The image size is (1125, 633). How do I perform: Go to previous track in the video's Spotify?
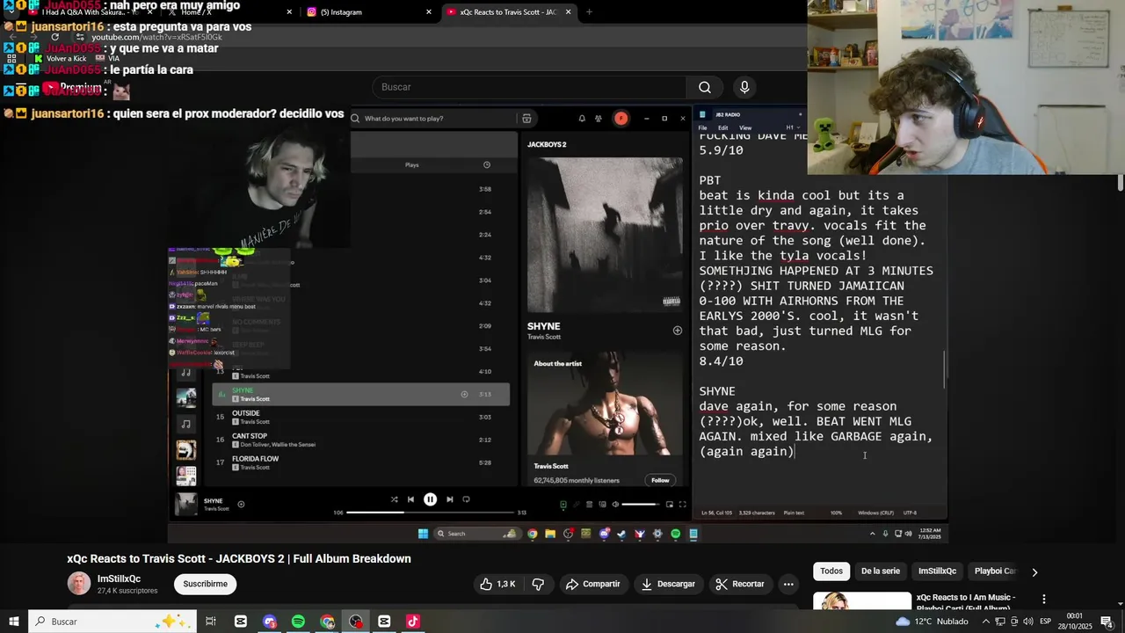coord(410,499)
